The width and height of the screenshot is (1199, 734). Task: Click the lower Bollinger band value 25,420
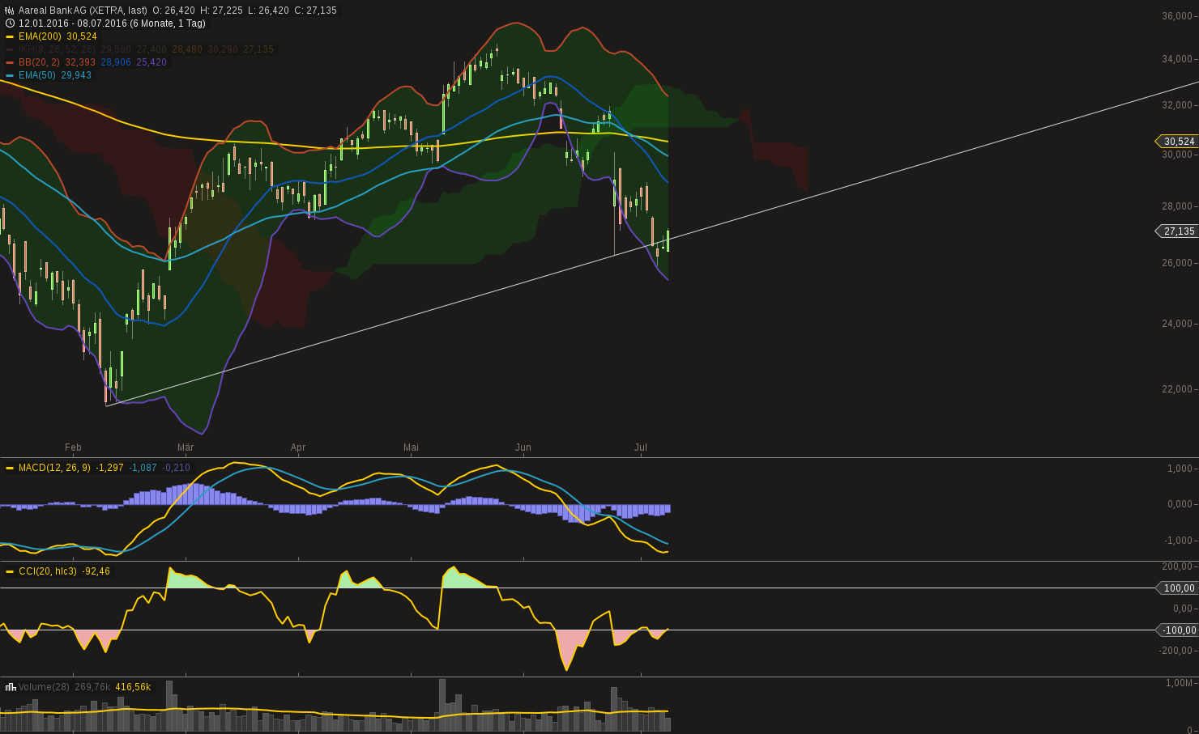pyautogui.click(x=151, y=62)
